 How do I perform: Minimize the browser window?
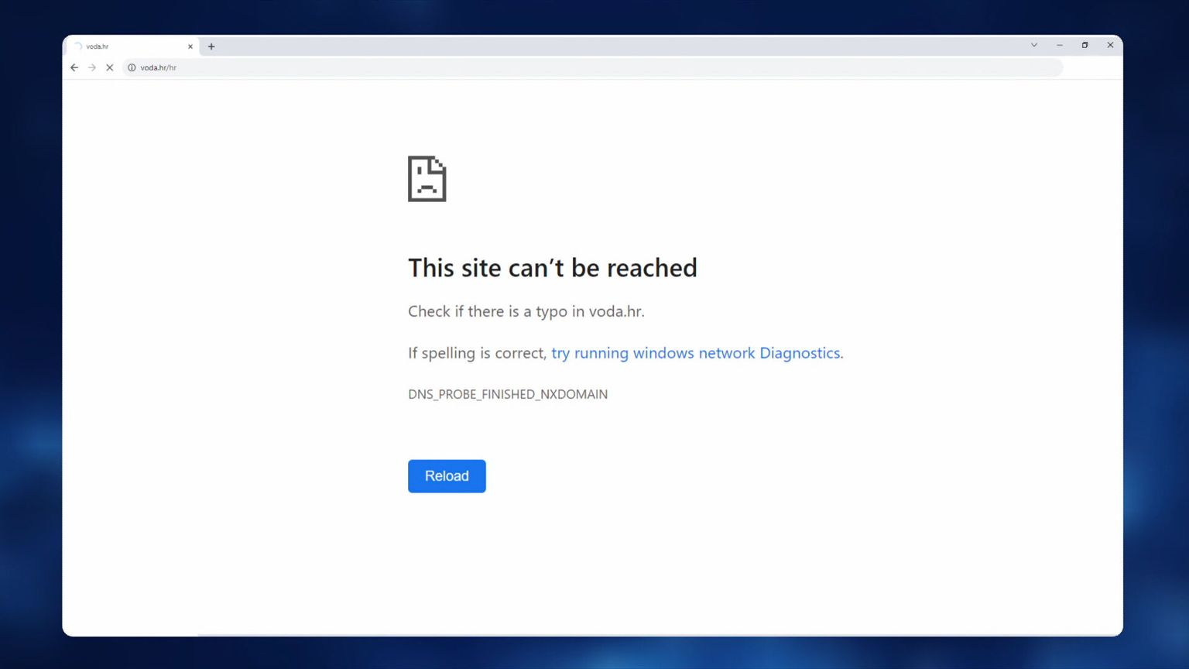pos(1059,45)
